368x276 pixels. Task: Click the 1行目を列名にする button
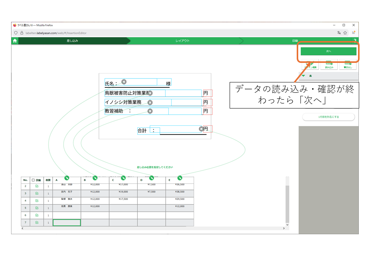(329, 117)
